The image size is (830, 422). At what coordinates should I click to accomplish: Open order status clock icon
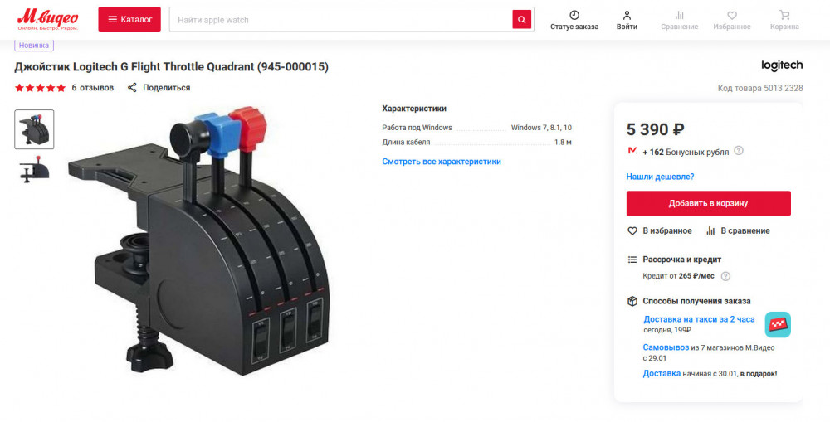click(574, 15)
